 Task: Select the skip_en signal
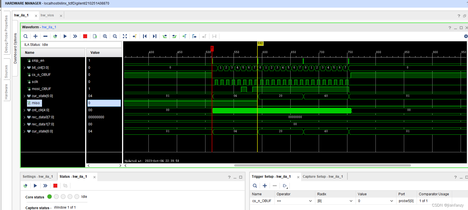(38, 61)
